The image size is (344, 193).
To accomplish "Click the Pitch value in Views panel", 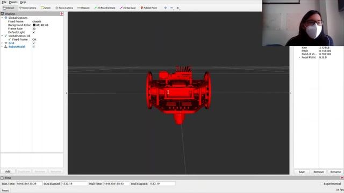I will click(325, 51).
